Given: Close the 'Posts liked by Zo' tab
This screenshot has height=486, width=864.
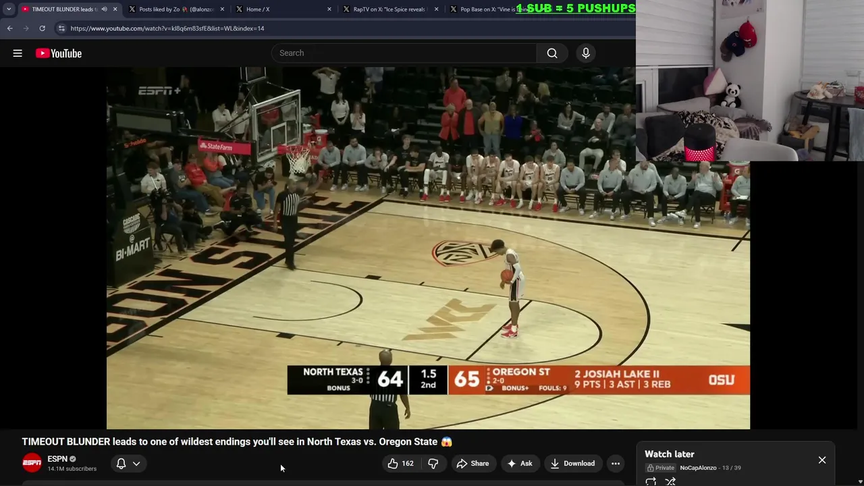Looking at the screenshot, I should tap(222, 9).
